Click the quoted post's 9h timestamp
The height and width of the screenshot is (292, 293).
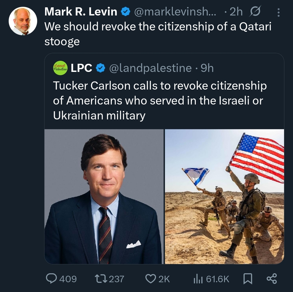[x=207, y=68]
